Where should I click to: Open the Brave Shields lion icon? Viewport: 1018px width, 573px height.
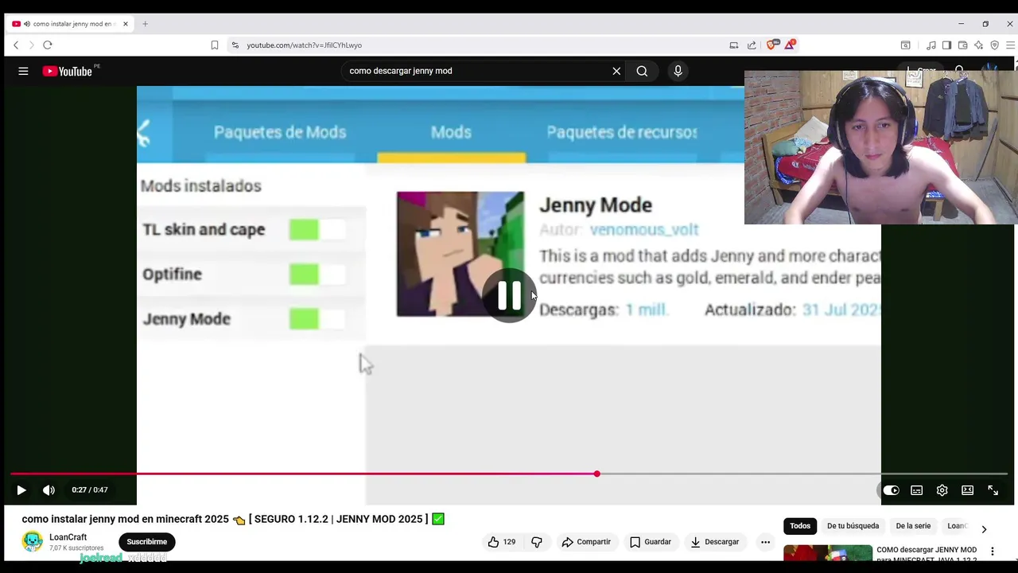click(771, 45)
